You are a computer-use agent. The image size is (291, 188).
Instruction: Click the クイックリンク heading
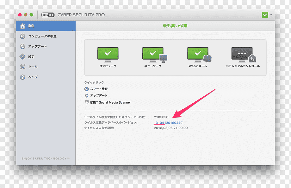(x=94, y=83)
